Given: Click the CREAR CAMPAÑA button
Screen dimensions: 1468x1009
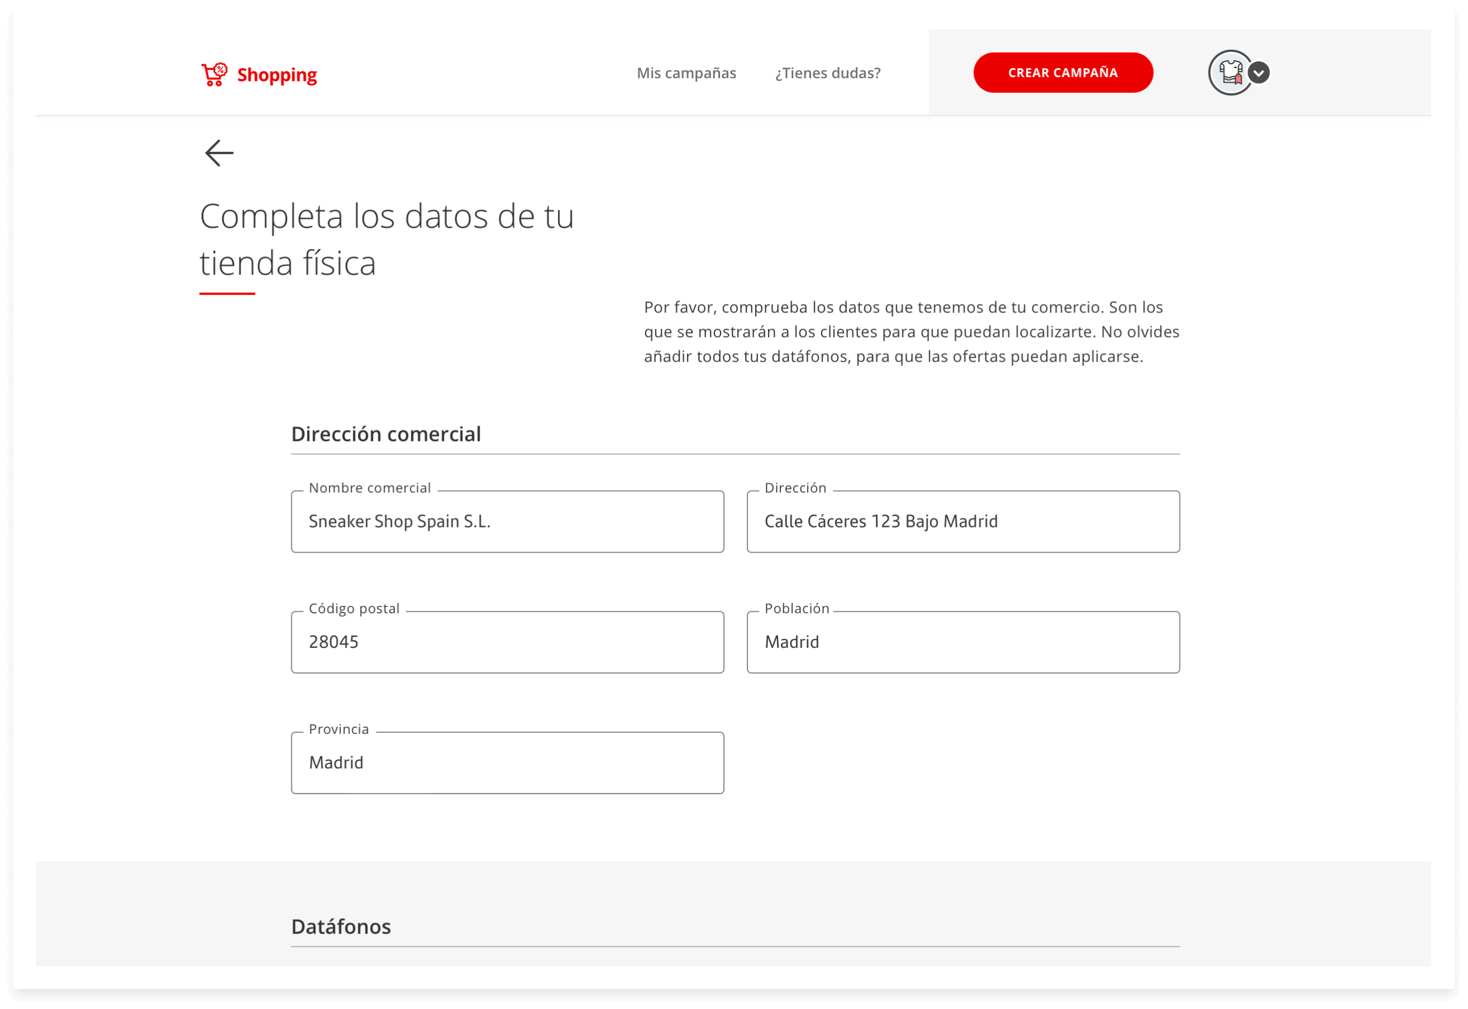Looking at the screenshot, I should [x=1062, y=73].
